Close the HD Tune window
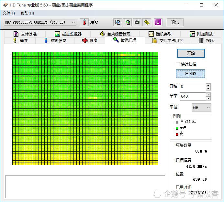 (x=216, y=5)
